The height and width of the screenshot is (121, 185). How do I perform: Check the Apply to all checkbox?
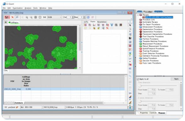point(138,79)
